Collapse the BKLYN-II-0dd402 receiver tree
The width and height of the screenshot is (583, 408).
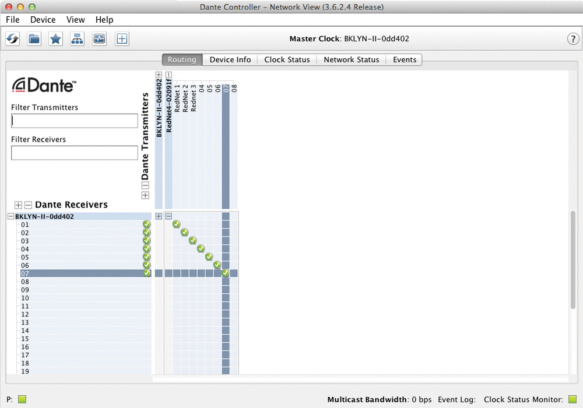(x=10, y=216)
